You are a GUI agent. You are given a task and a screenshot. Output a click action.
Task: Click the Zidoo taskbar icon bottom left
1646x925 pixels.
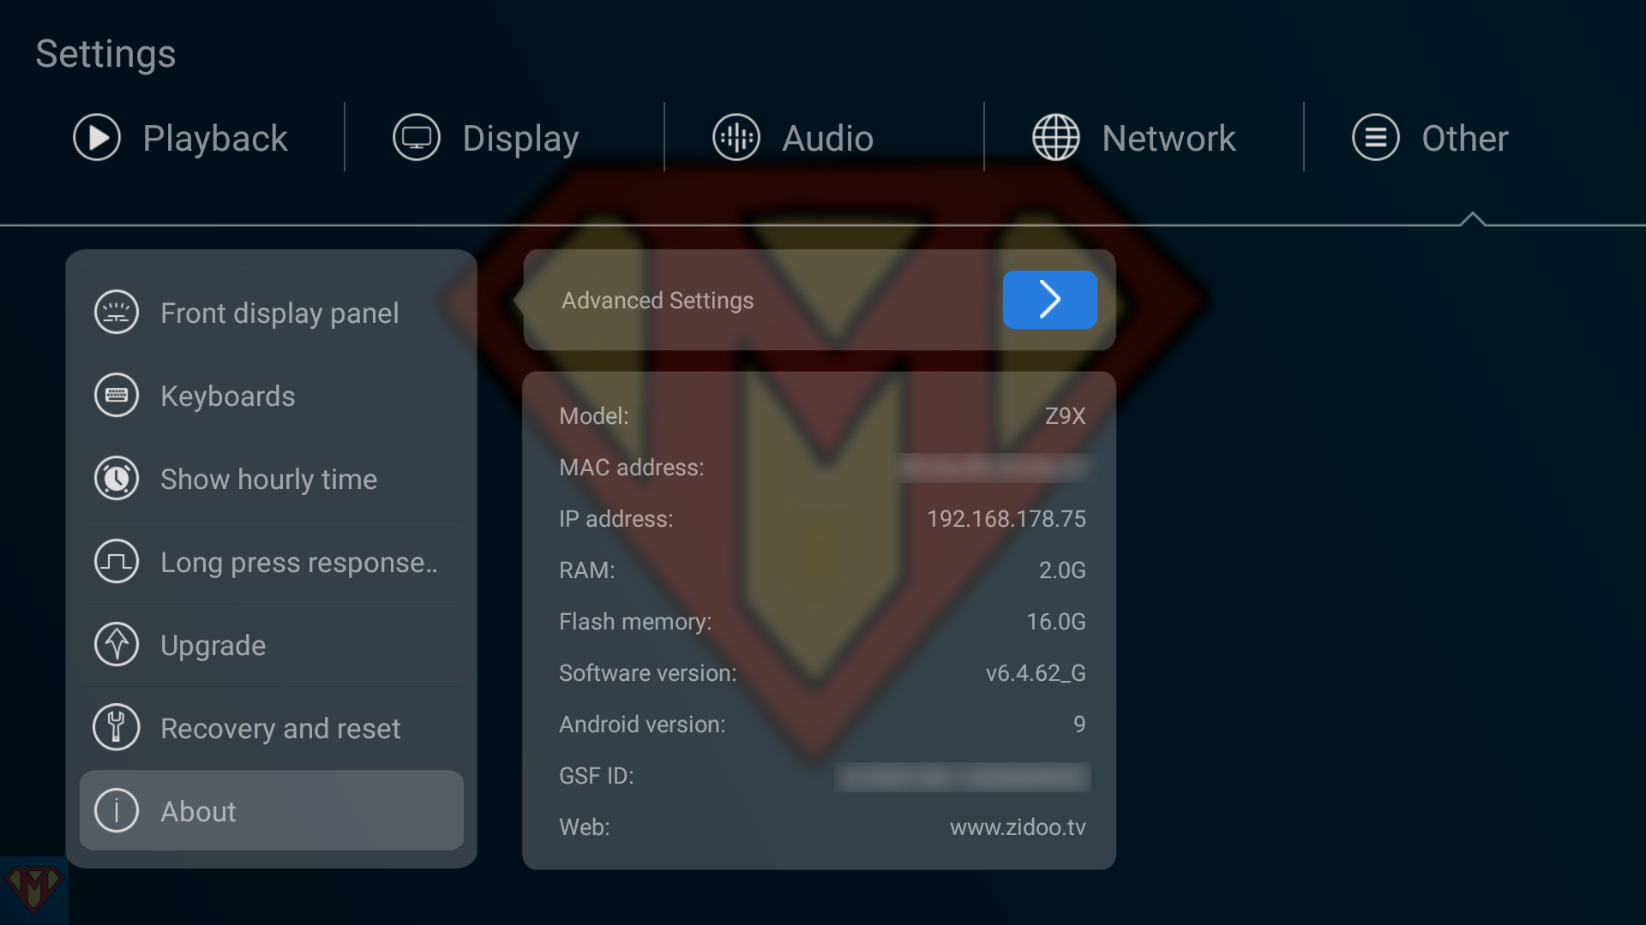tap(34, 889)
